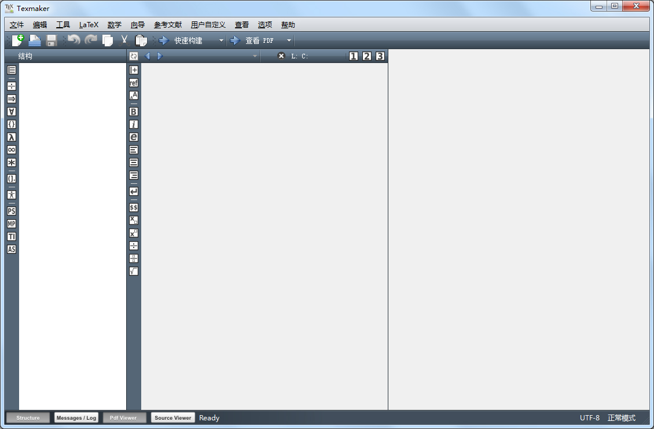Image resolution: width=654 pixels, height=429 pixels.
Task: Open the 数学 math menu
Action: pyautogui.click(x=113, y=25)
